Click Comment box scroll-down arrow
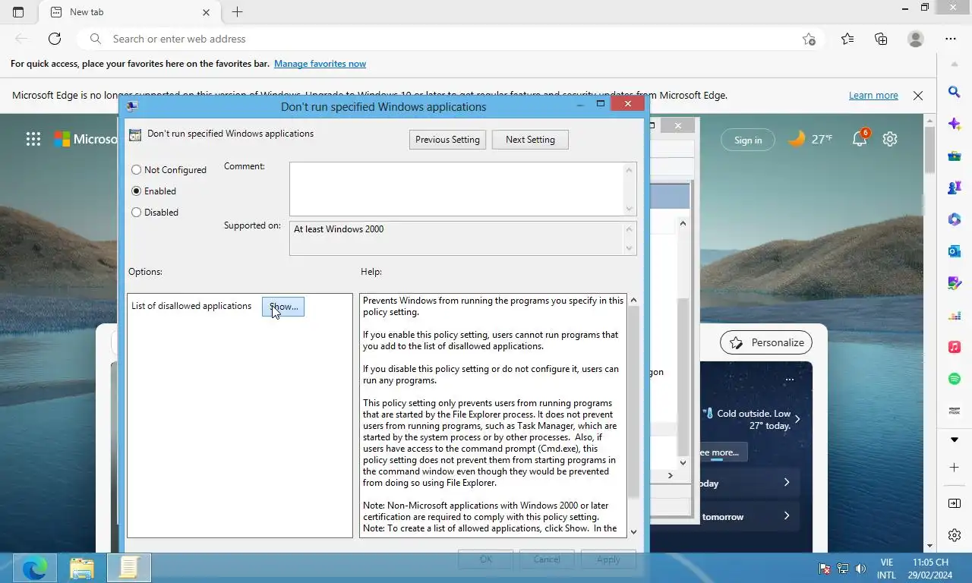Image resolution: width=972 pixels, height=583 pixels. [629, 209]
